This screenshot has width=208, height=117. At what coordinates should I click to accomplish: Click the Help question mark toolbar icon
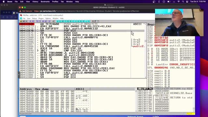click(98, 21)
